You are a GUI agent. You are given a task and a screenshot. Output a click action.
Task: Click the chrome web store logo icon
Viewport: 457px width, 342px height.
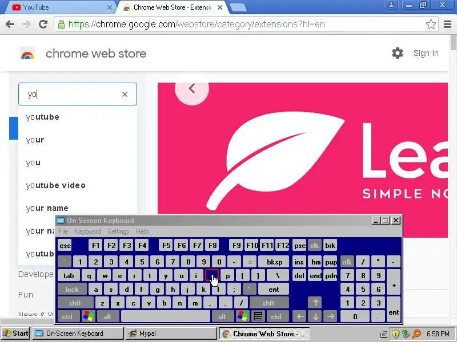pos(27,54)
